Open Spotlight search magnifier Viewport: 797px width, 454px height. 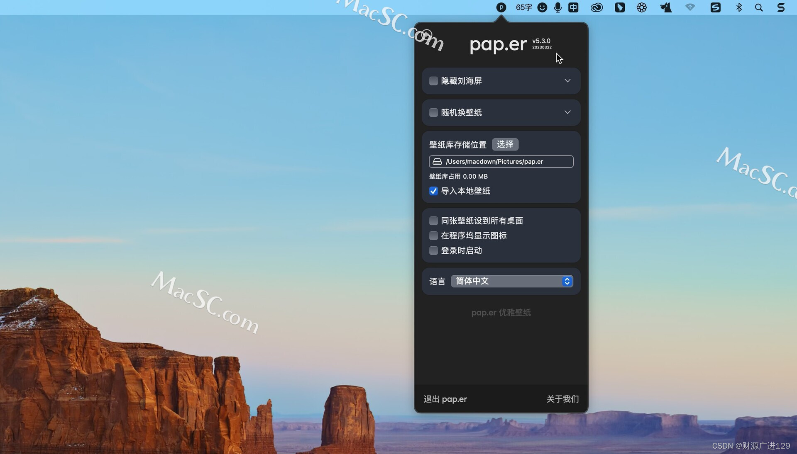click(759, 7)
